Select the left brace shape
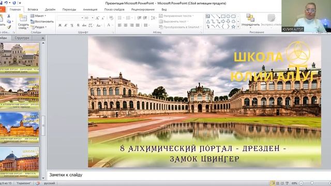The width and height of the screenshot is (331, 186). tap(223, 27)
